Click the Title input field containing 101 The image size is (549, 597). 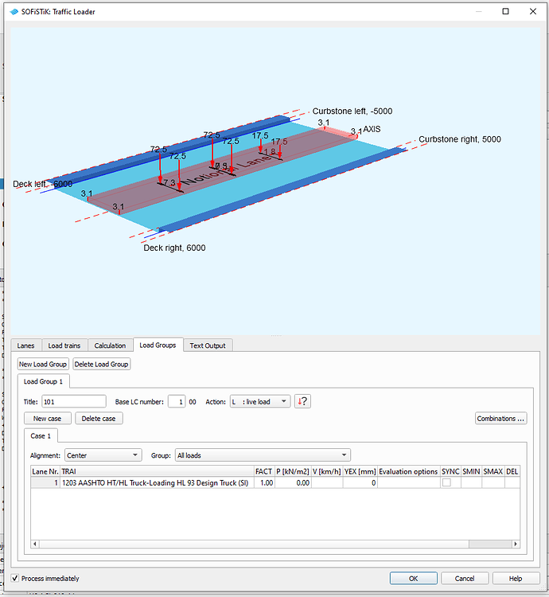pyautogui.click(x=73, y=402)
